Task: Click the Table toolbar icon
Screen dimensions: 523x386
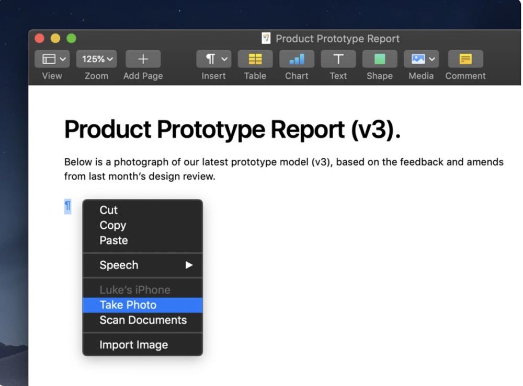Action: (x=255, y=59)
